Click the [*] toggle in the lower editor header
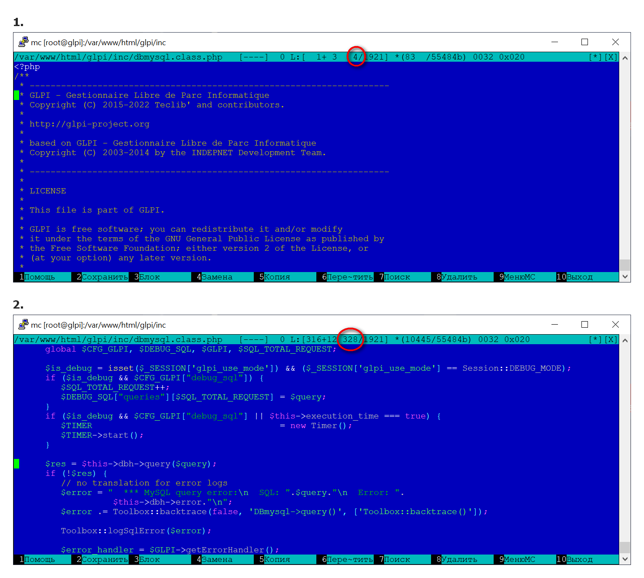The image size is (644, 578). pos(595,339)
